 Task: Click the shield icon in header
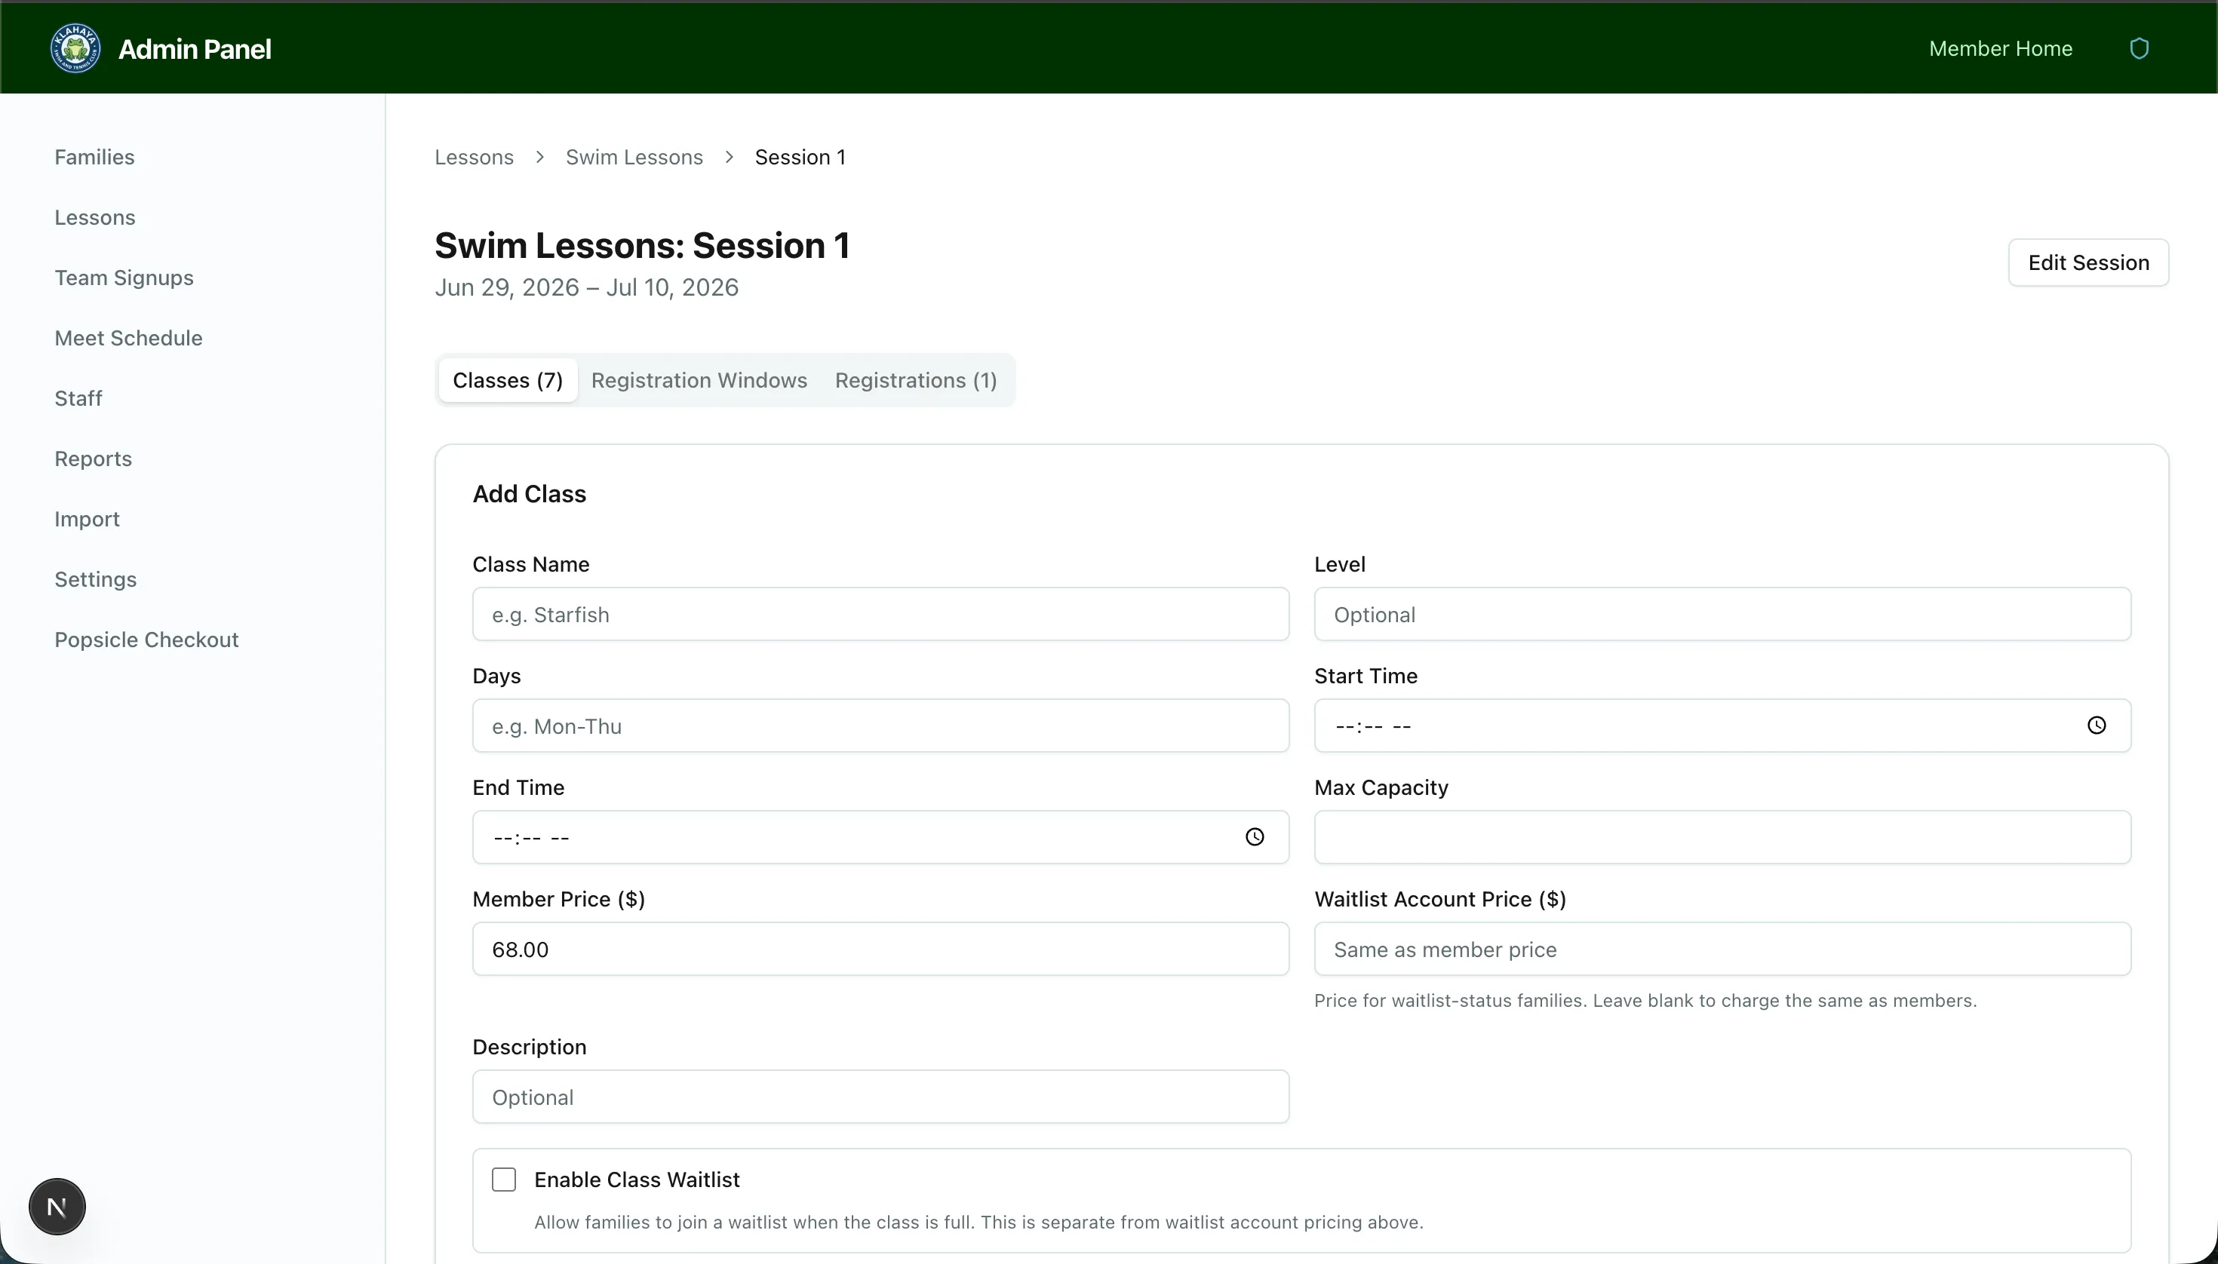[2139, 48]
